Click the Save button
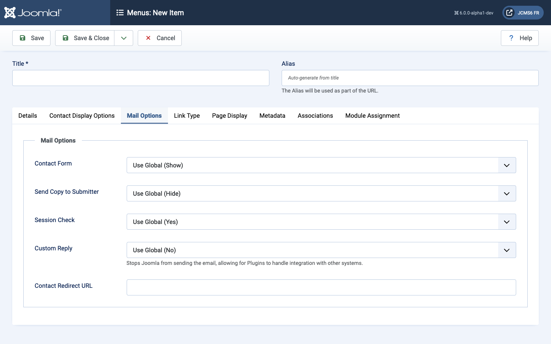 tap(31, 38)
